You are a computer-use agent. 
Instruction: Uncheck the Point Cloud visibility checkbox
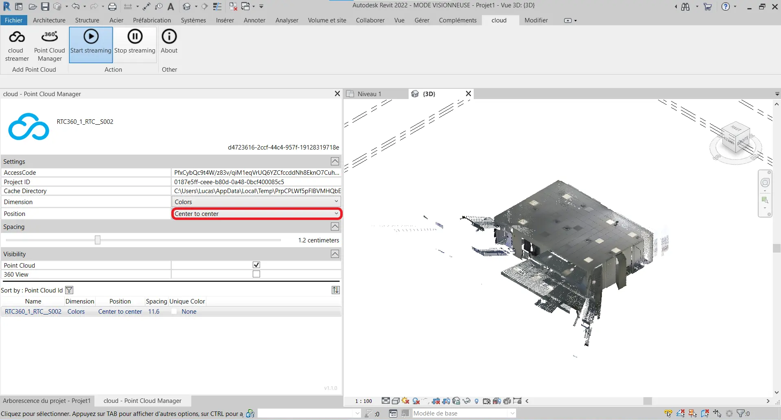(x=256, y=265)
